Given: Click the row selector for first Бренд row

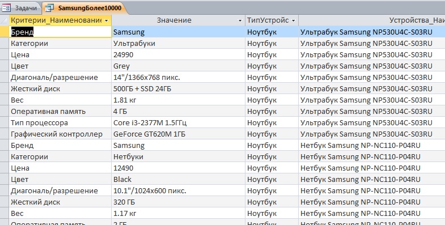Looking at the screenshot, I should (x=5, y=32).
